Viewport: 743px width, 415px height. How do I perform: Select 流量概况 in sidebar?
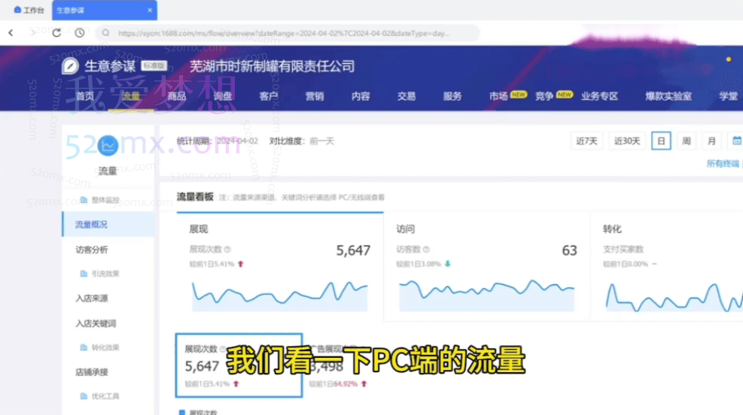pos(108,224)
